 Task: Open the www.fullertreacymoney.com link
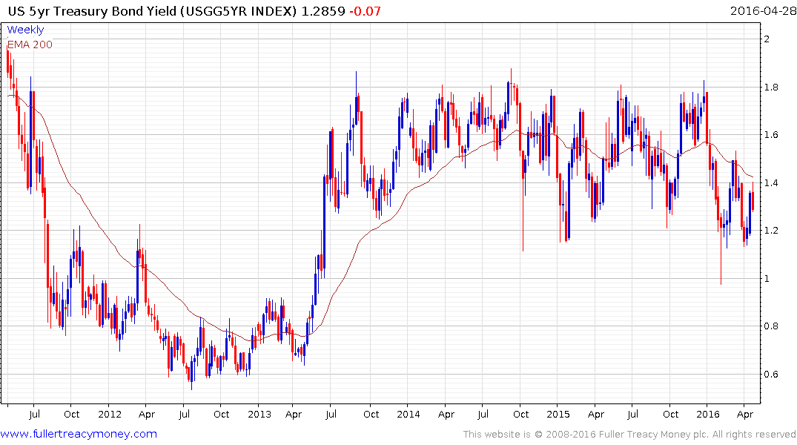click(79, 434)
